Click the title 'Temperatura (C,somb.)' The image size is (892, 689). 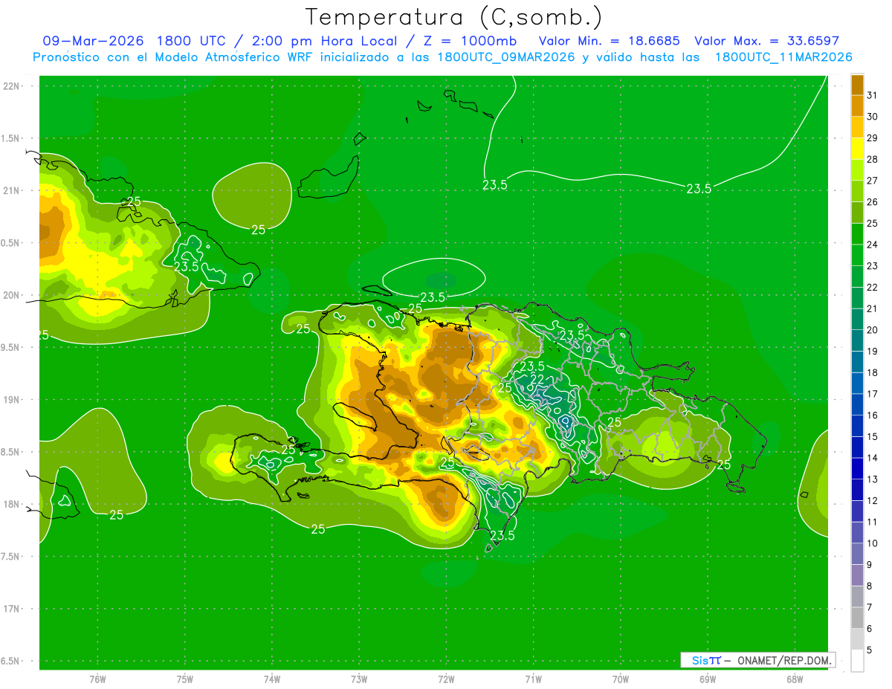[454, 17]
